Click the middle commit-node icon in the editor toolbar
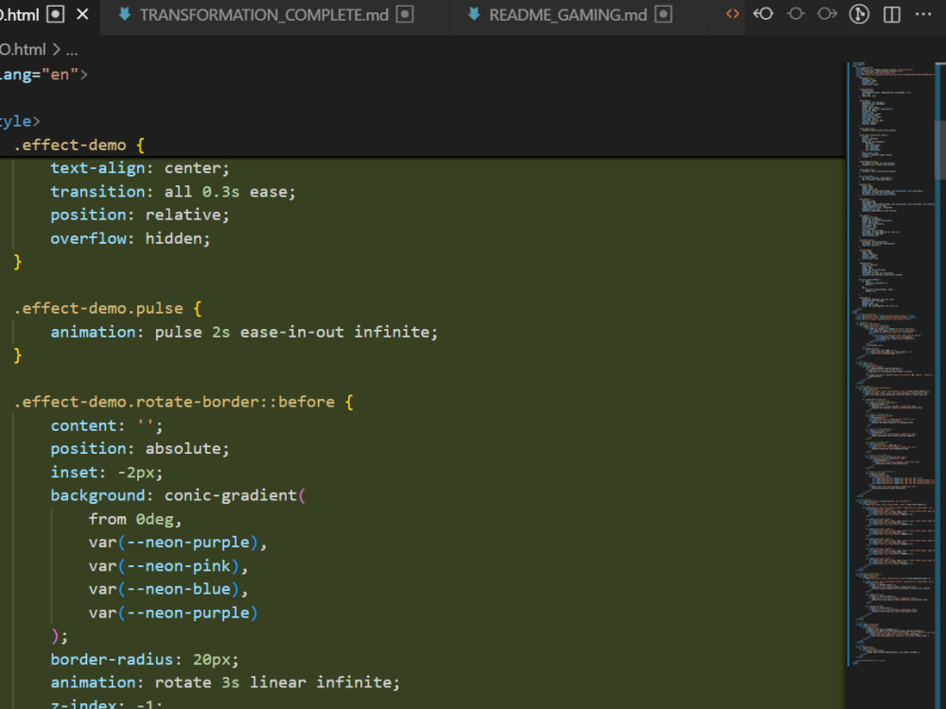 [796, 14]
